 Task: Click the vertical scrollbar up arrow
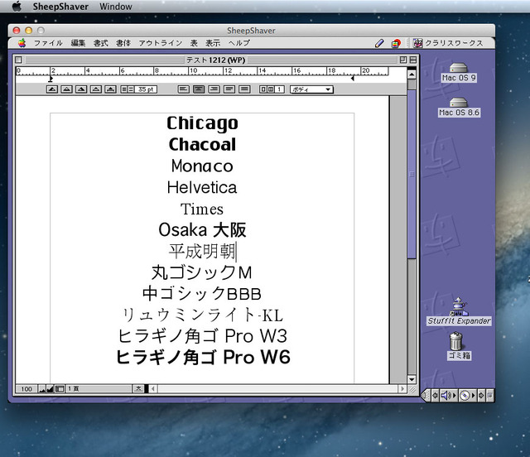[412, 74]
